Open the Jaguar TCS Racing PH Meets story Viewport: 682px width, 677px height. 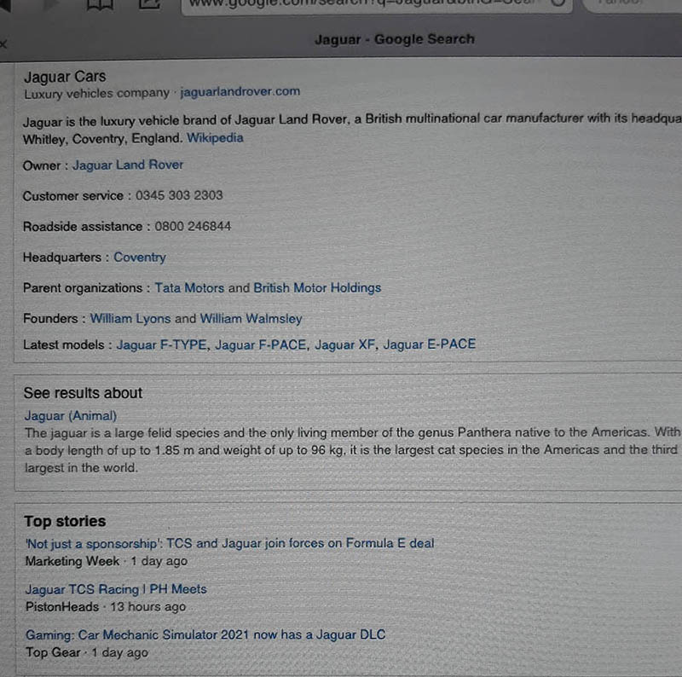pos(116,589)
